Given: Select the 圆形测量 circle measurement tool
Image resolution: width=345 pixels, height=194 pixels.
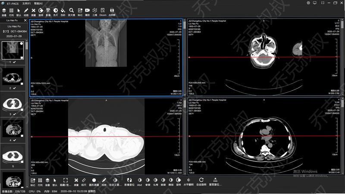Looking at the screenshot, I should click(94, 182).
